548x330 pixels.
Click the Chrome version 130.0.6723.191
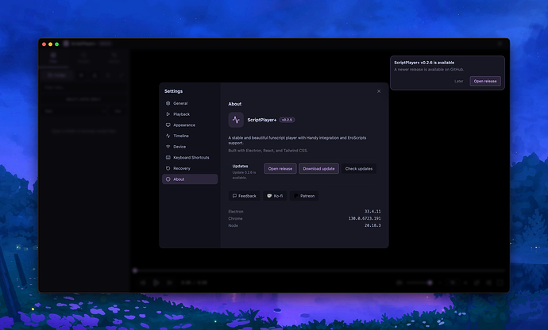tap(365, 218)
